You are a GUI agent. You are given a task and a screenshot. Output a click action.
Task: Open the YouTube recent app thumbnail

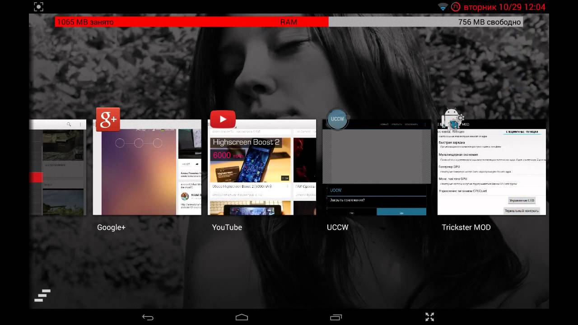(262, 167)
